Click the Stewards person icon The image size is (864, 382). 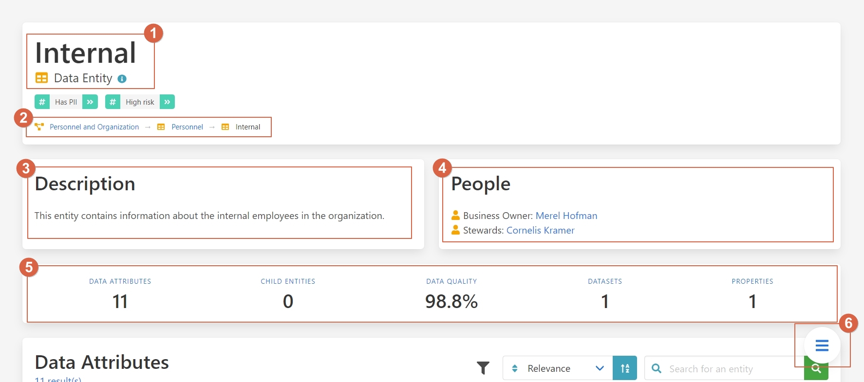pyautogui.click(x=456, y=230)
